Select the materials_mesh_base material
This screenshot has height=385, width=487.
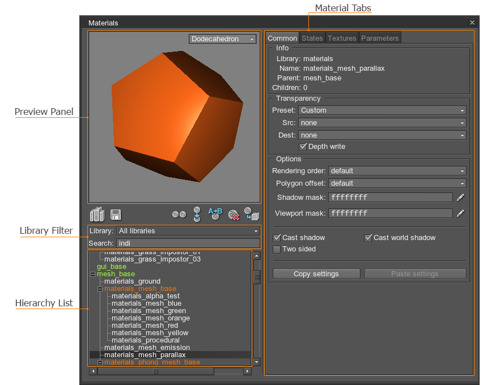coord(140,289)
